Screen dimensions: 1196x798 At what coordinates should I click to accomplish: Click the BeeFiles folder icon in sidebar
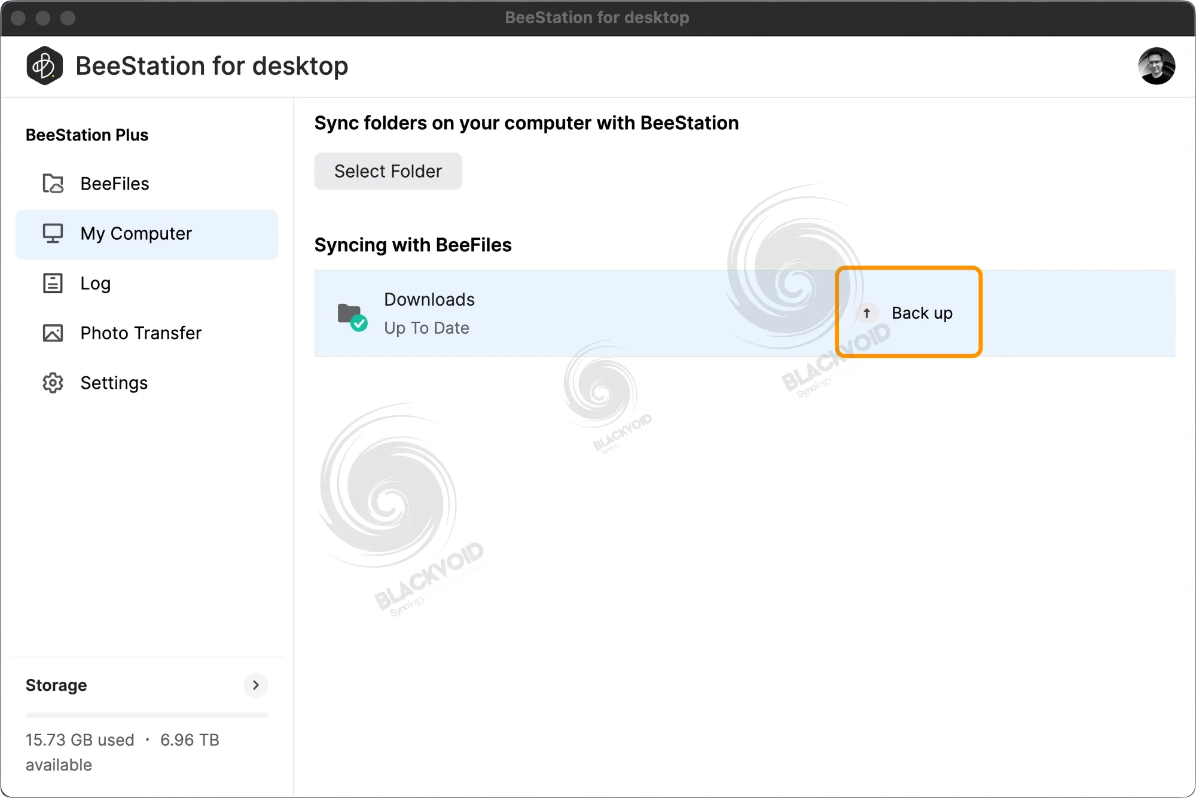click(53, 184)
